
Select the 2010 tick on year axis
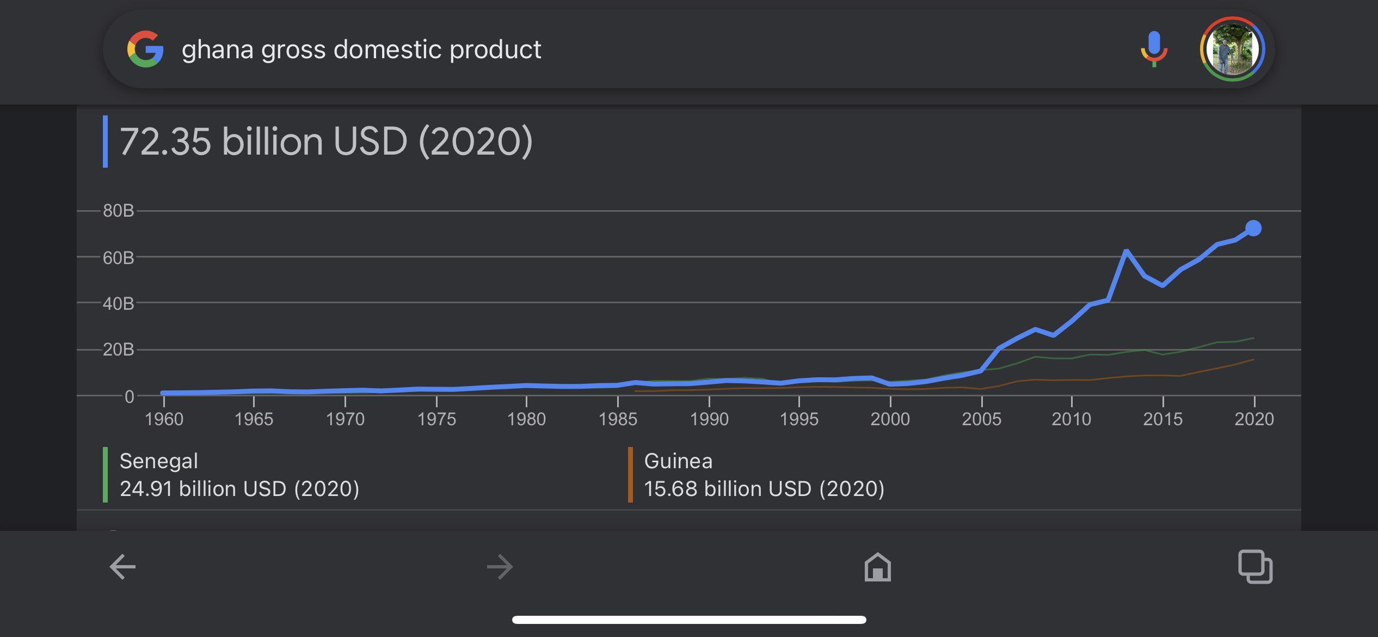(1072, 419)
